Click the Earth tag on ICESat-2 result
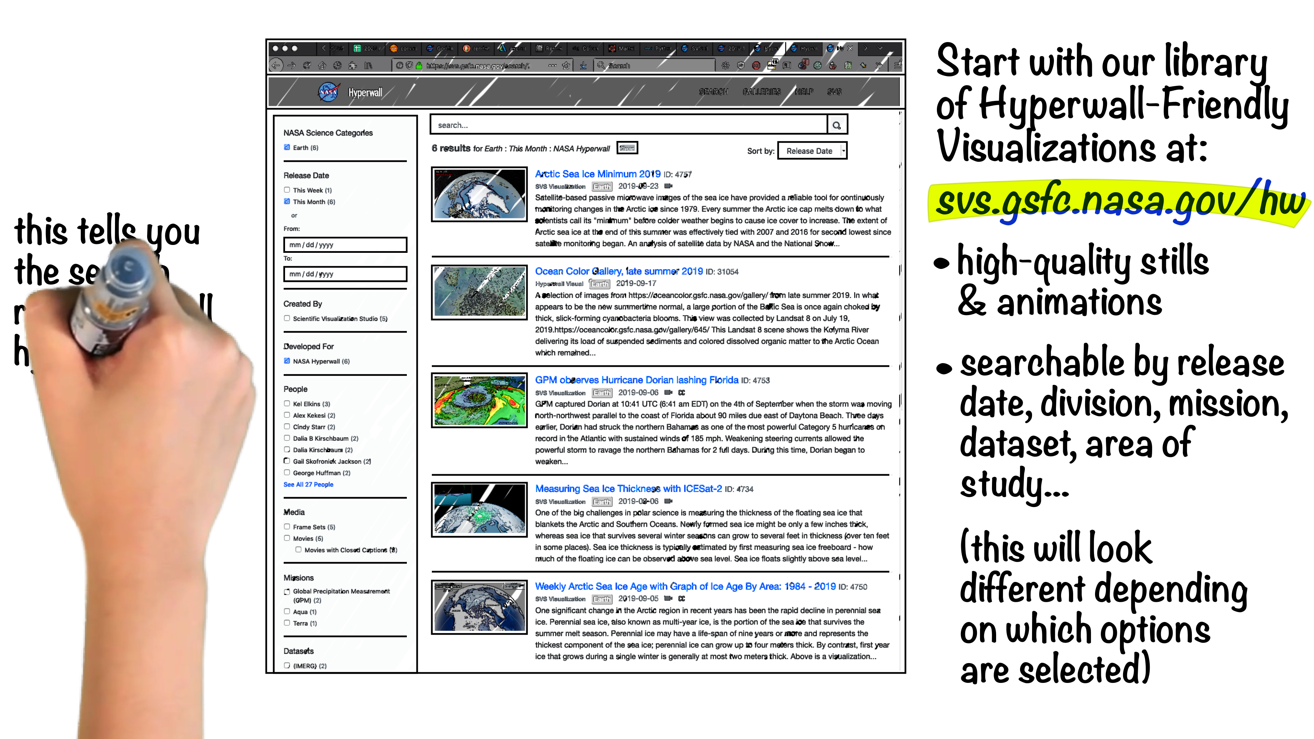The image size is (1314, 739). (x=602, y=501)
